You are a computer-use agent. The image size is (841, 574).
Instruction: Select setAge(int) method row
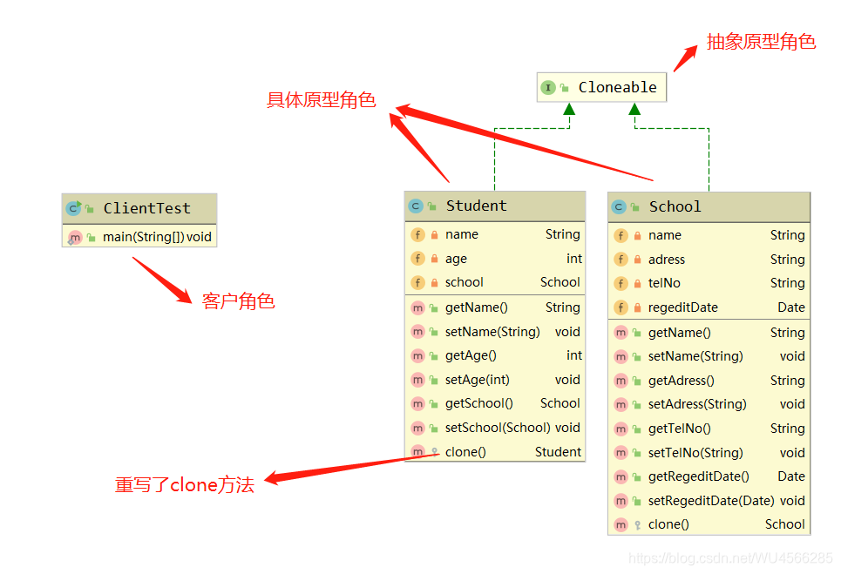494,380
